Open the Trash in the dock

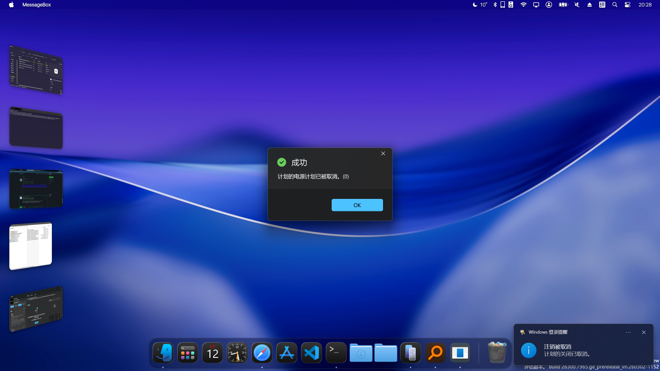tap(497, 352)
